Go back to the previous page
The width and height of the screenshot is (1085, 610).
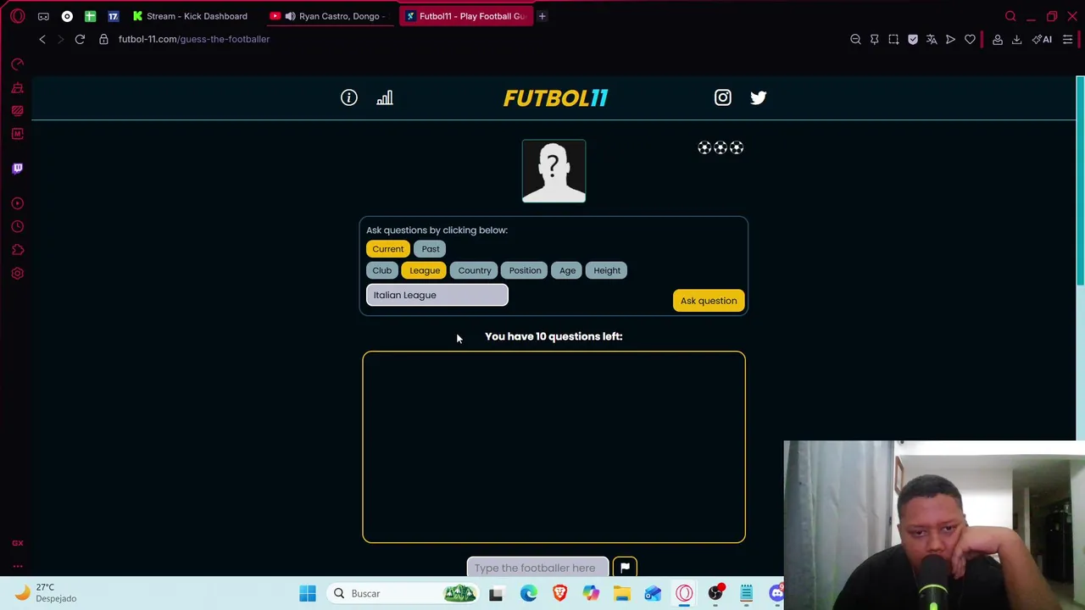tap(42, 39)
